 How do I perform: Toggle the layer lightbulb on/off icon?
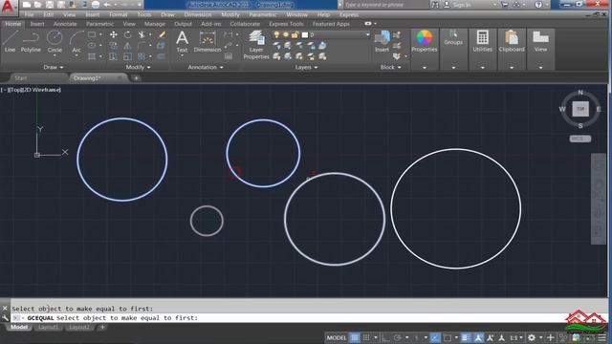[x=276, y=34]
